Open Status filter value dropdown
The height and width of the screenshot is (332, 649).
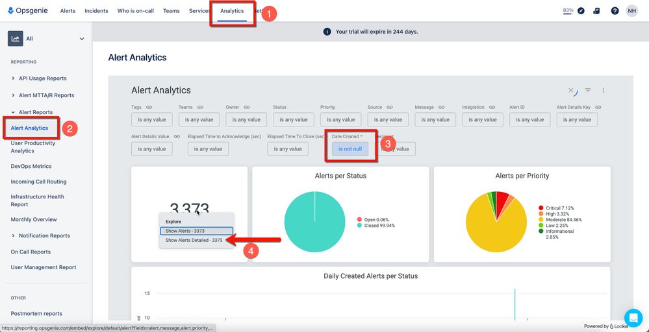(294, 120)
